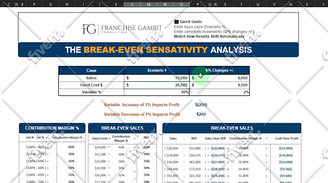328x183 pixels.
Task: Click the 'Case' table header
Action: pyautogui.click(x=92, y=70)
